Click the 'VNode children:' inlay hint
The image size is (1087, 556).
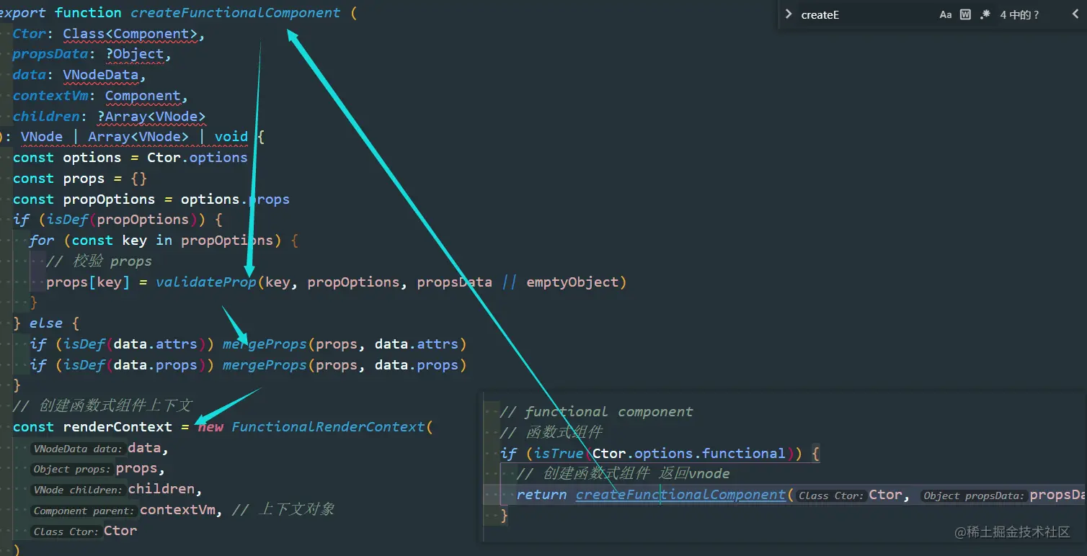78,490
